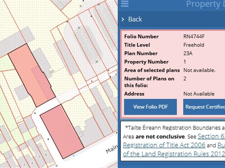Screen dimensions: 225x168
Task: Click the Back chevron arrow
Action: [x=123, y=19]
